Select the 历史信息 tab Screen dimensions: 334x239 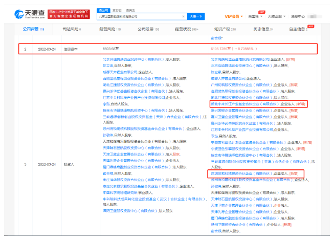pos(264,29)
